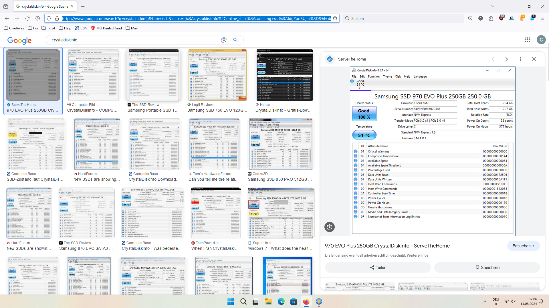Open the Google apps grid
The height and width of the screenshot is (308, 549).
528,40
